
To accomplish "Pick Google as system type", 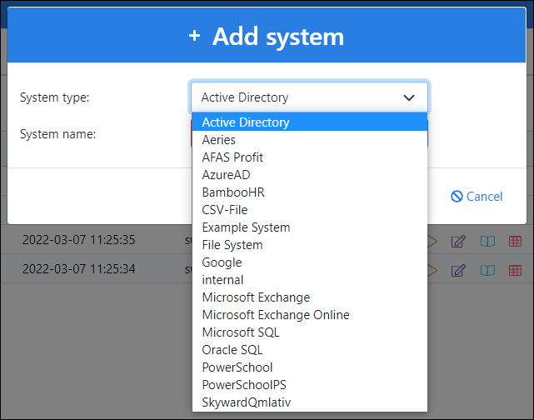I will coord(222,262).
